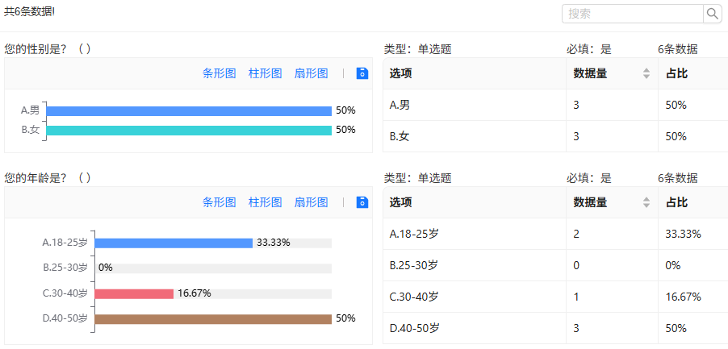Switch age chart to 扇形图

311,202
